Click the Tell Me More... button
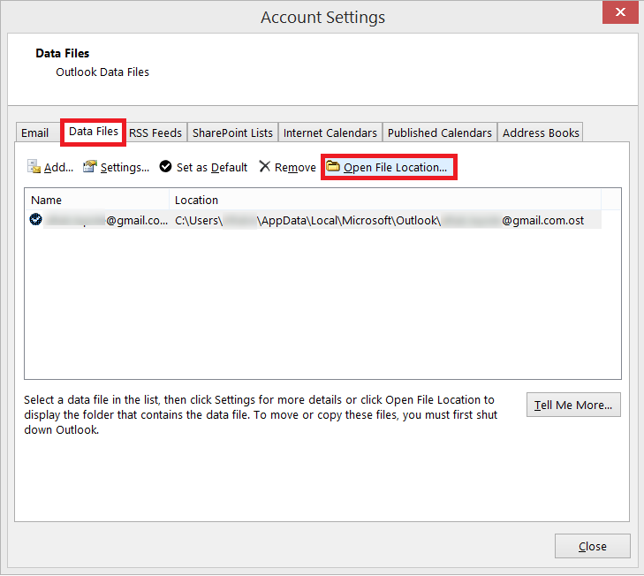The image size is (644, 576). (573, 405)
